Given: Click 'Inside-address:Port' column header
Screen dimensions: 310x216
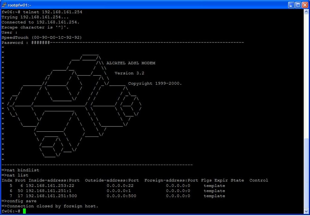Looking at the screenshot, I should point(54,180).
